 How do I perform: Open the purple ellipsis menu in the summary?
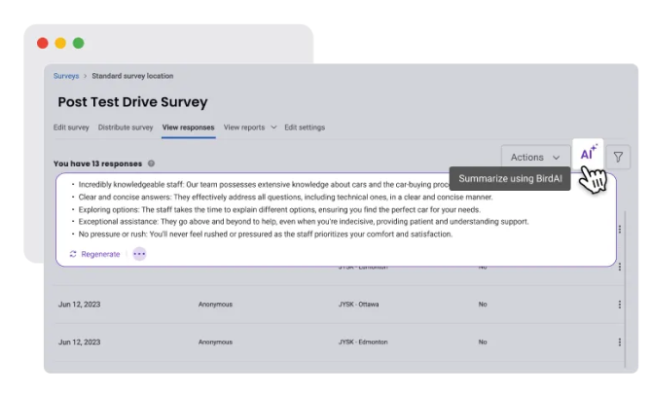point(139,254)
